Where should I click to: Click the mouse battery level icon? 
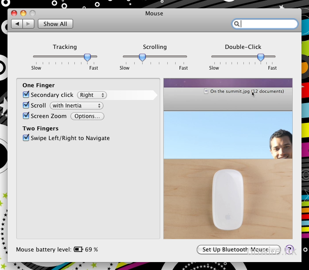point(78,250)
